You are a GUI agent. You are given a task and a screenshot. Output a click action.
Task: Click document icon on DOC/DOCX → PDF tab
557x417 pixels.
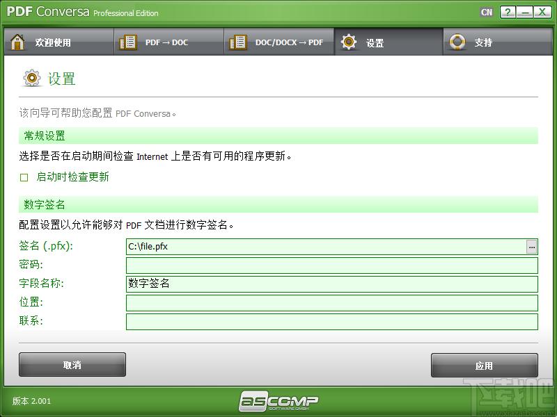point(238,42)
